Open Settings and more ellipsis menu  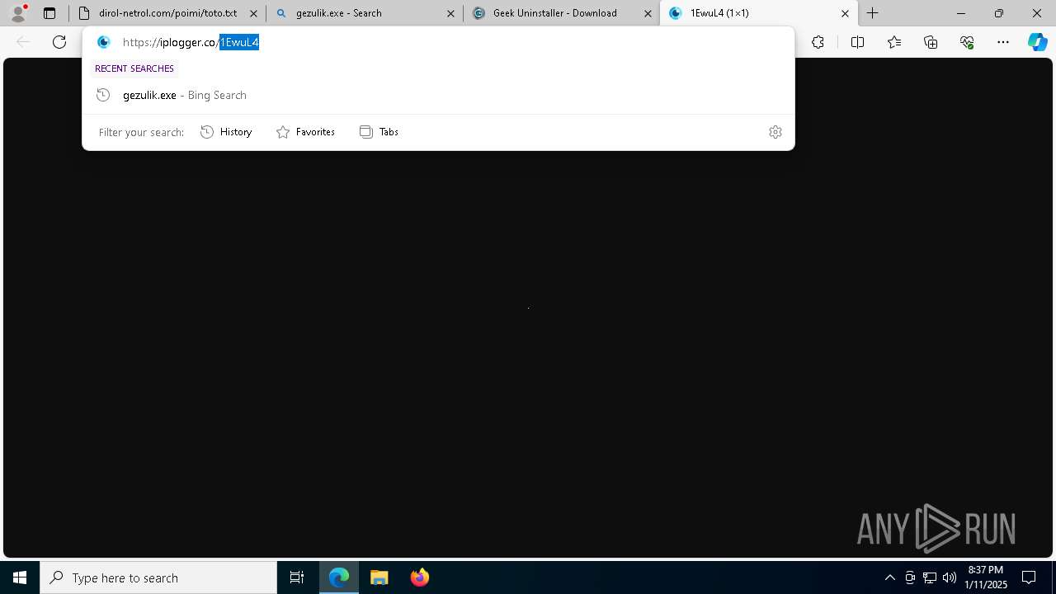click(1003, 42)
